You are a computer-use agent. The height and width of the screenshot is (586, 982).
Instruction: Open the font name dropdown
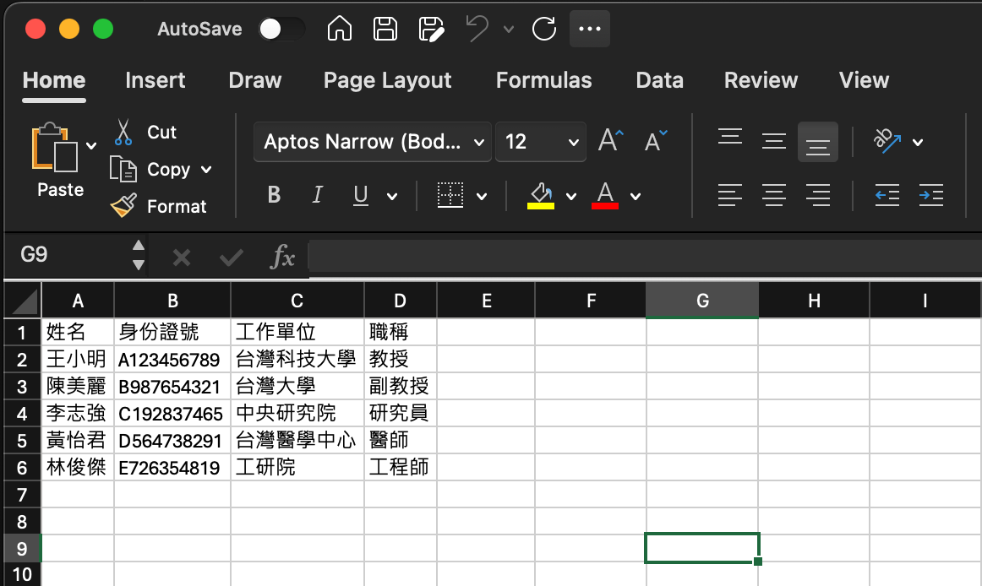[372, 142]
